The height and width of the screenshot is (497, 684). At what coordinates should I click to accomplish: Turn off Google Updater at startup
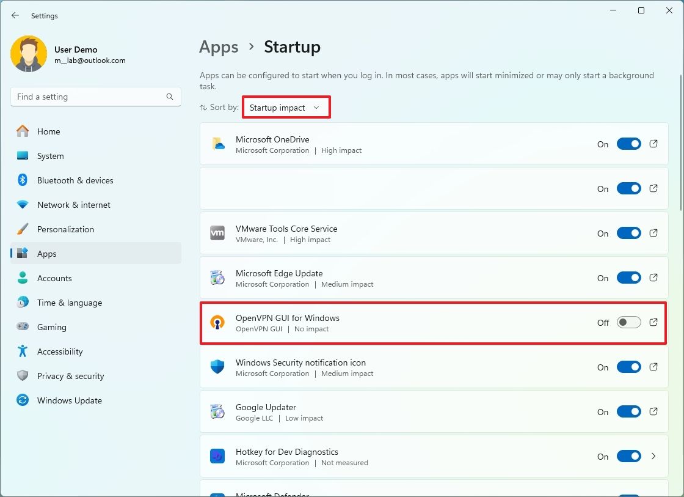point(629,411)
